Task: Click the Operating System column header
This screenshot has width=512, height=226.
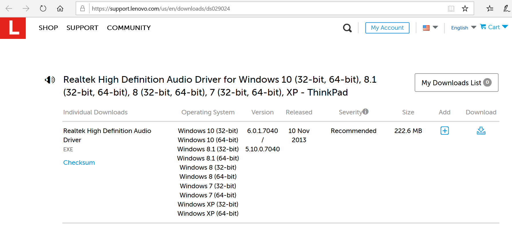Action: click(208, 112)
